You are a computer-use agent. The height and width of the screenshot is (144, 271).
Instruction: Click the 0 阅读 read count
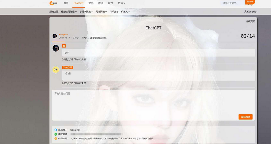[x=84, y=38]
